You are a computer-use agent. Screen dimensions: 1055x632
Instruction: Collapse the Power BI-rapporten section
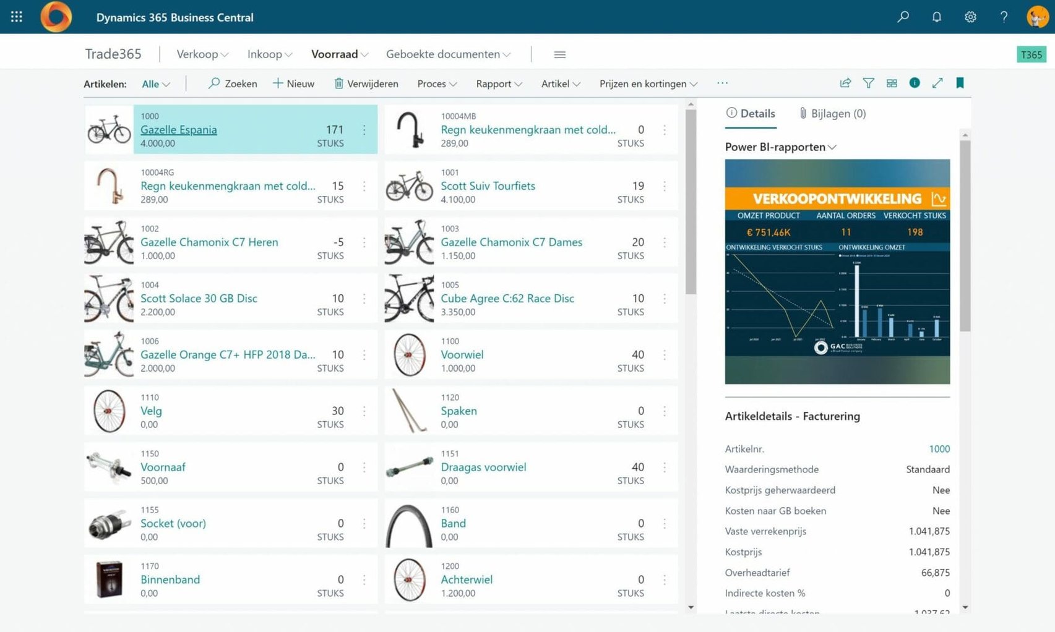tap(781, 147)
